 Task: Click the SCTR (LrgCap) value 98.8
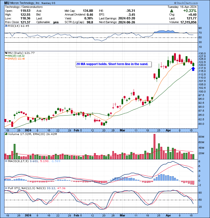(90, 22)
